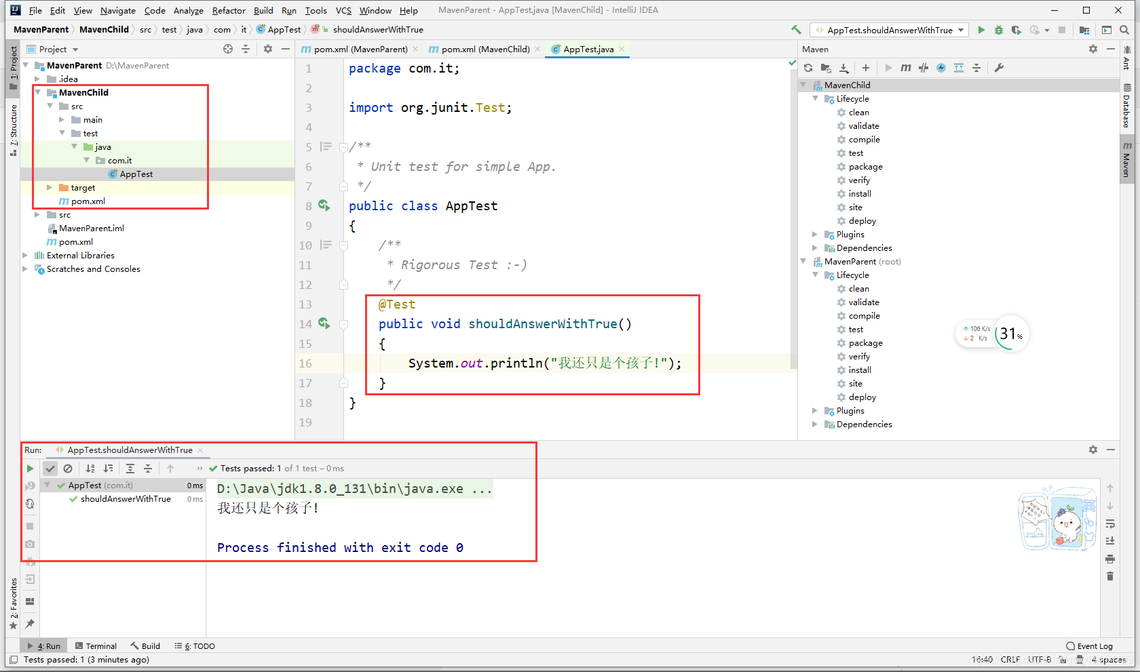Screen dimensions: 1140x672
Task: Expand External Libraries node
Action: point(26,255)
